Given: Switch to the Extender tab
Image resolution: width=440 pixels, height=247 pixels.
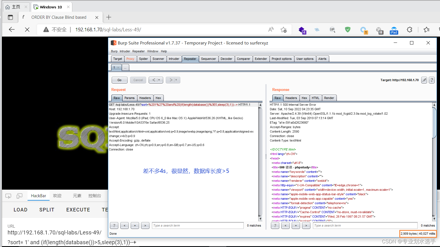Looking at the screenshot, I should (261, 59).
